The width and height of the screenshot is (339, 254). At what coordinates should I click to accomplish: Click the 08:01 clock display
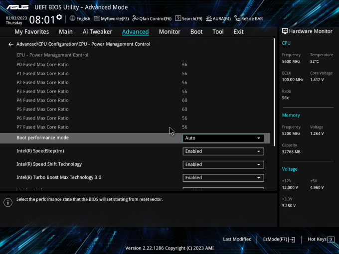42,19
